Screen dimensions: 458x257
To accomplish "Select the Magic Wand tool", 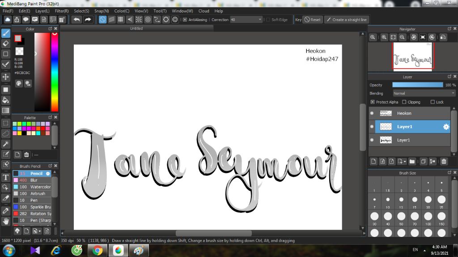I will 5,144.
